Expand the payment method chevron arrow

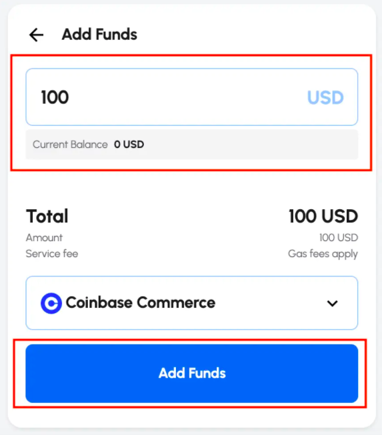point(332,303)
